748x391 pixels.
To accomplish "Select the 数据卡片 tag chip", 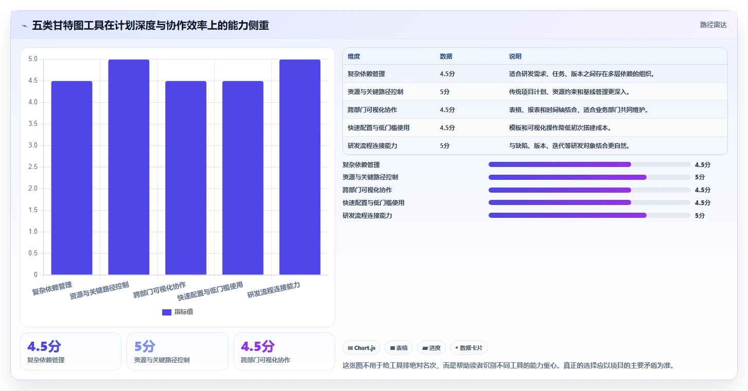I will pos(469,348).
